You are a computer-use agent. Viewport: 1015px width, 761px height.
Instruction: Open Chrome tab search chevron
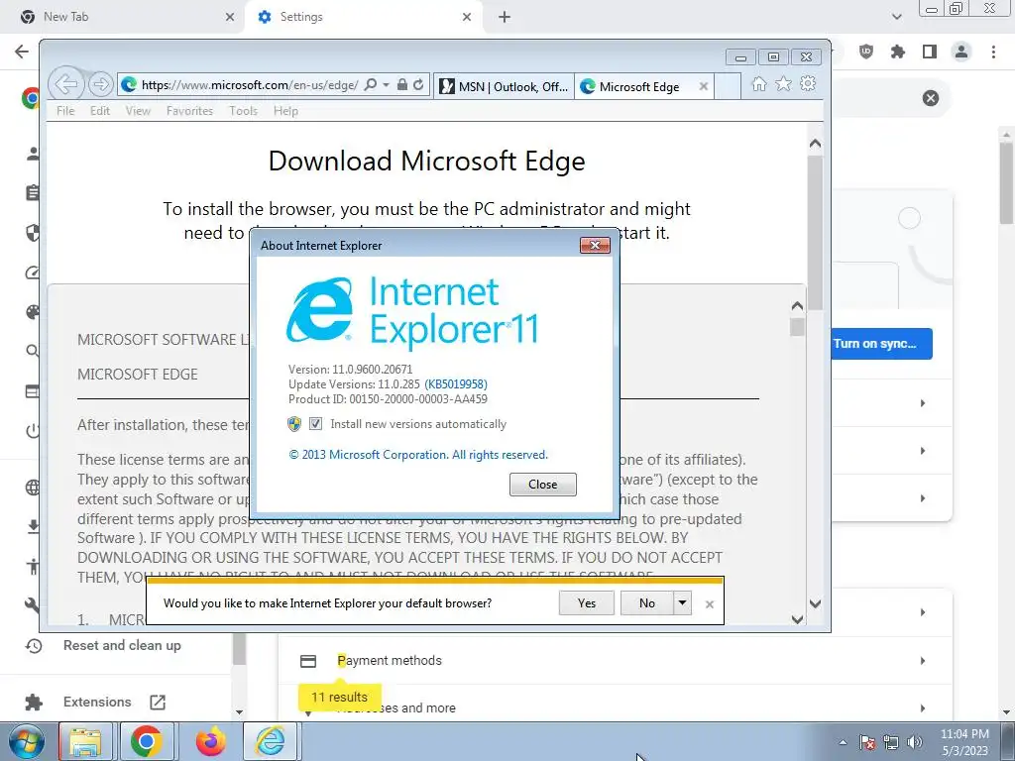pos(896,17)
